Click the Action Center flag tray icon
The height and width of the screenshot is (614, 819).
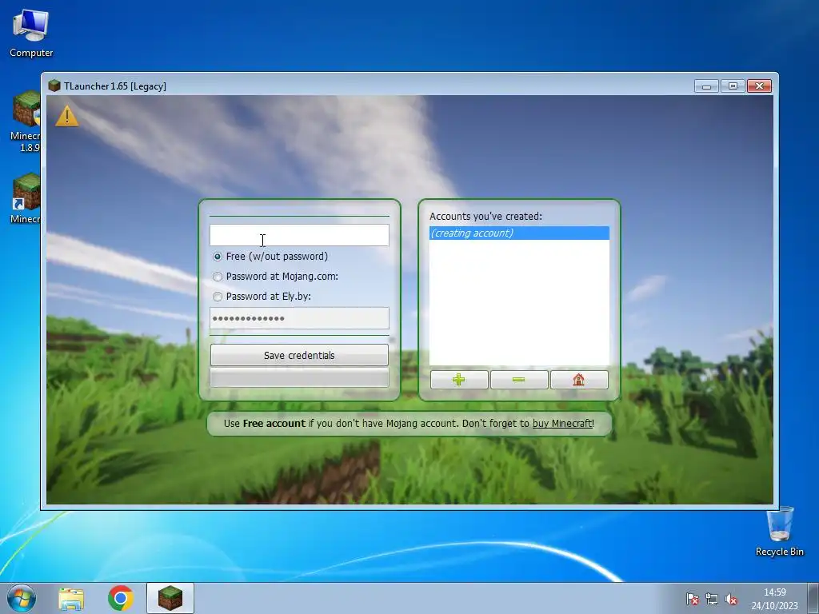(x=693, y=600)
